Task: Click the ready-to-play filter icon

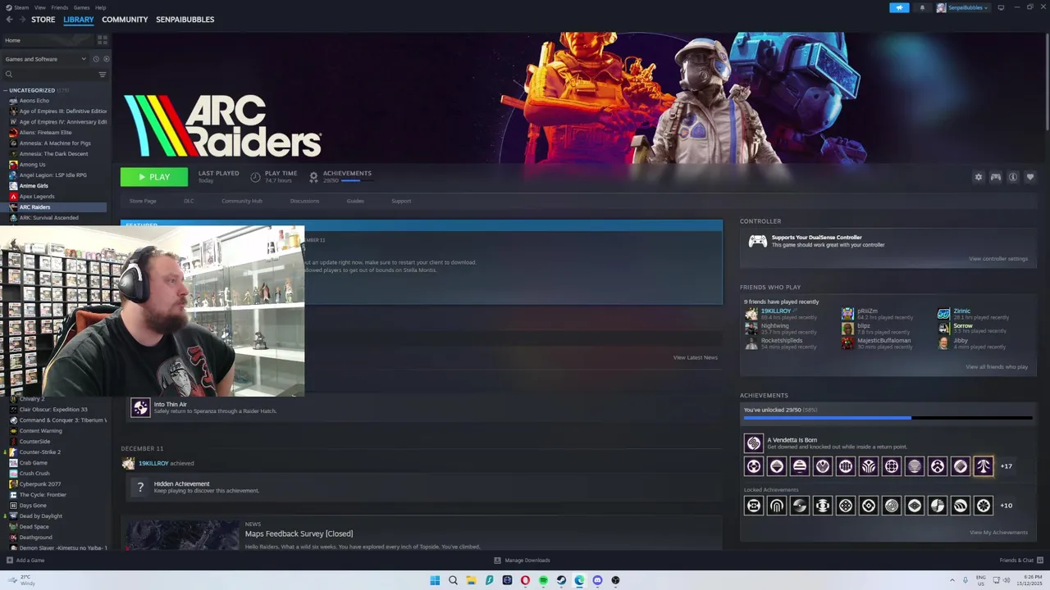Action: tap(106, 59)
